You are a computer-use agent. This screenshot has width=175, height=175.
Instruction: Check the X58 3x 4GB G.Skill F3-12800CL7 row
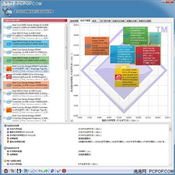[x=5, y=35]
